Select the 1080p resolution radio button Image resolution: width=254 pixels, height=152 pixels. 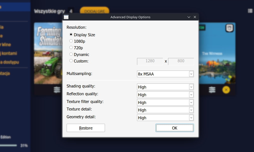[71, 41]
